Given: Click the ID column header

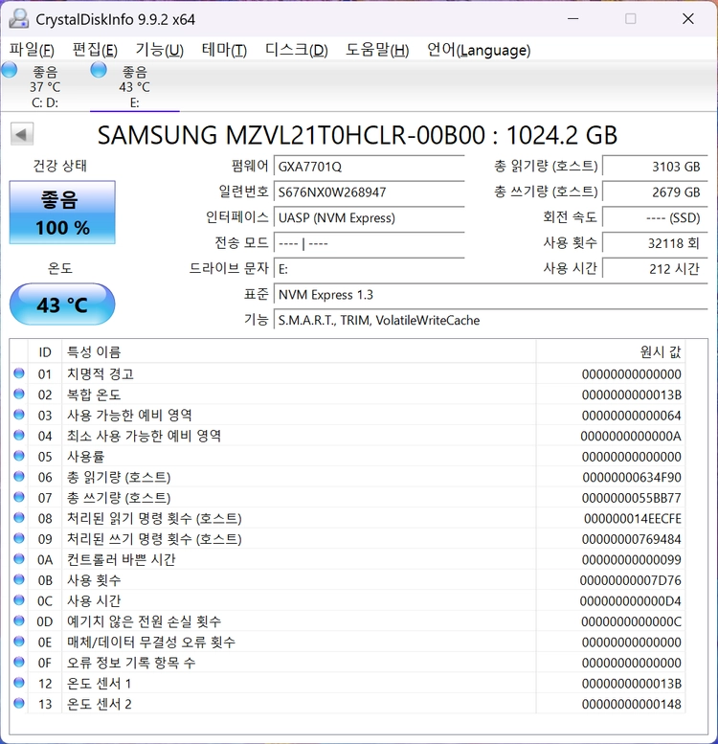Looking at the screenshot, I should (45, 352).
